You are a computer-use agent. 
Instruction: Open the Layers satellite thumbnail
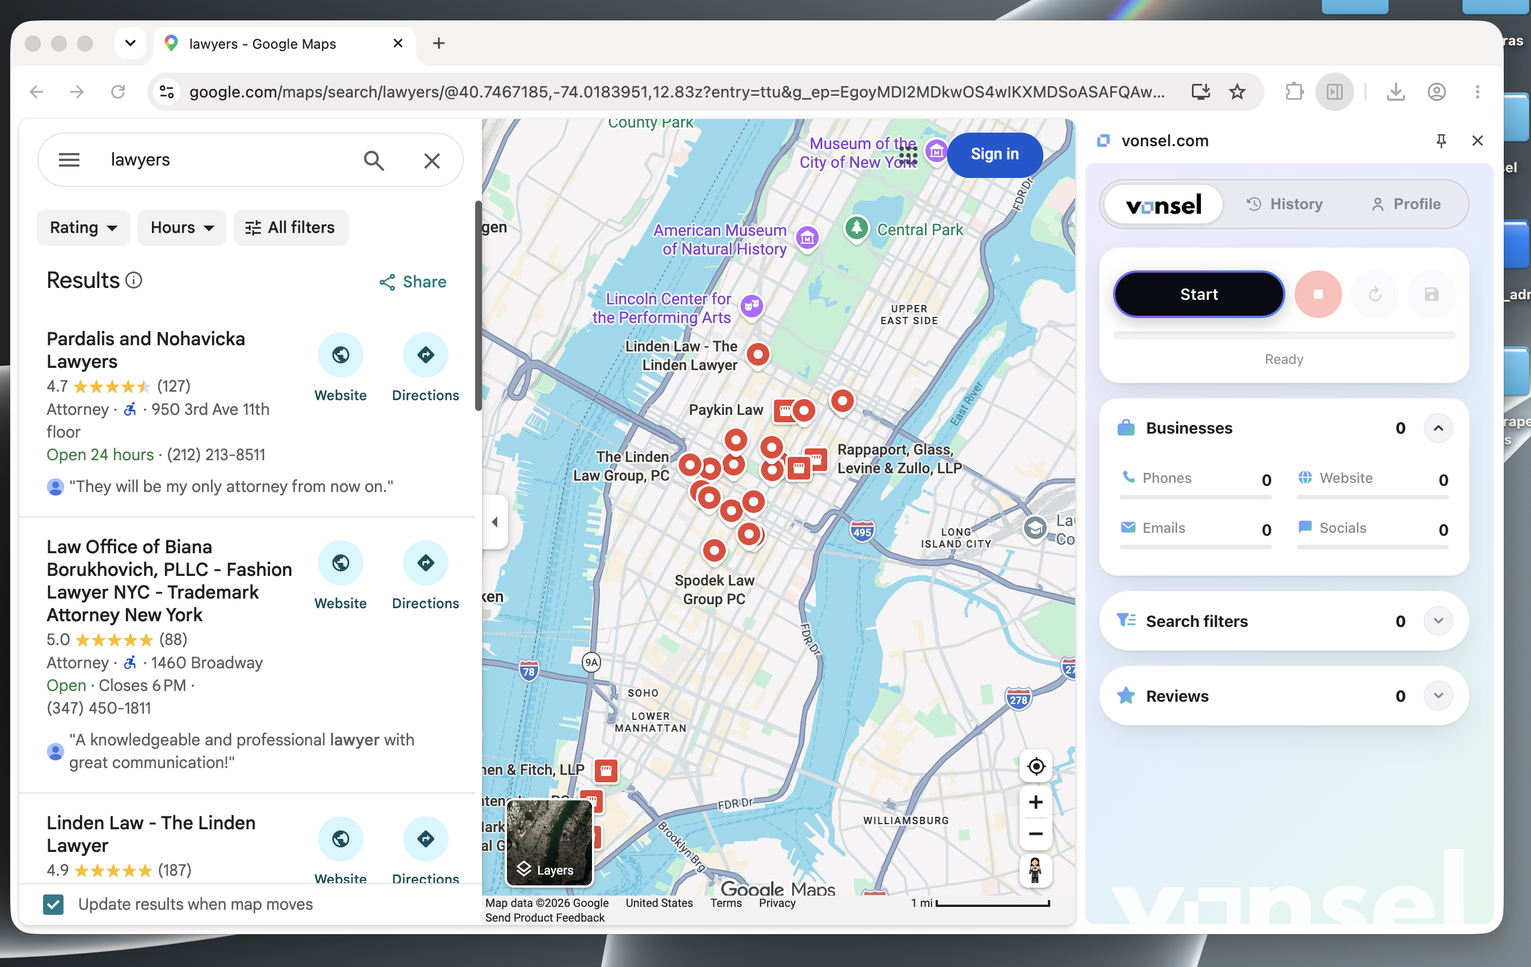[549, 842]
